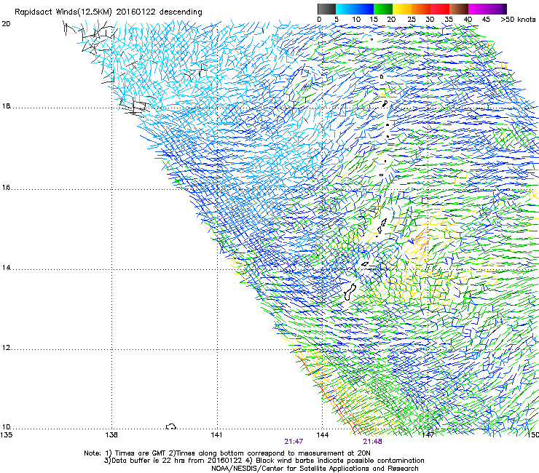
Task: Click the 'Rapidsact Winds(12.5KM) 20160122 descending' title
Action: point(109,12)
